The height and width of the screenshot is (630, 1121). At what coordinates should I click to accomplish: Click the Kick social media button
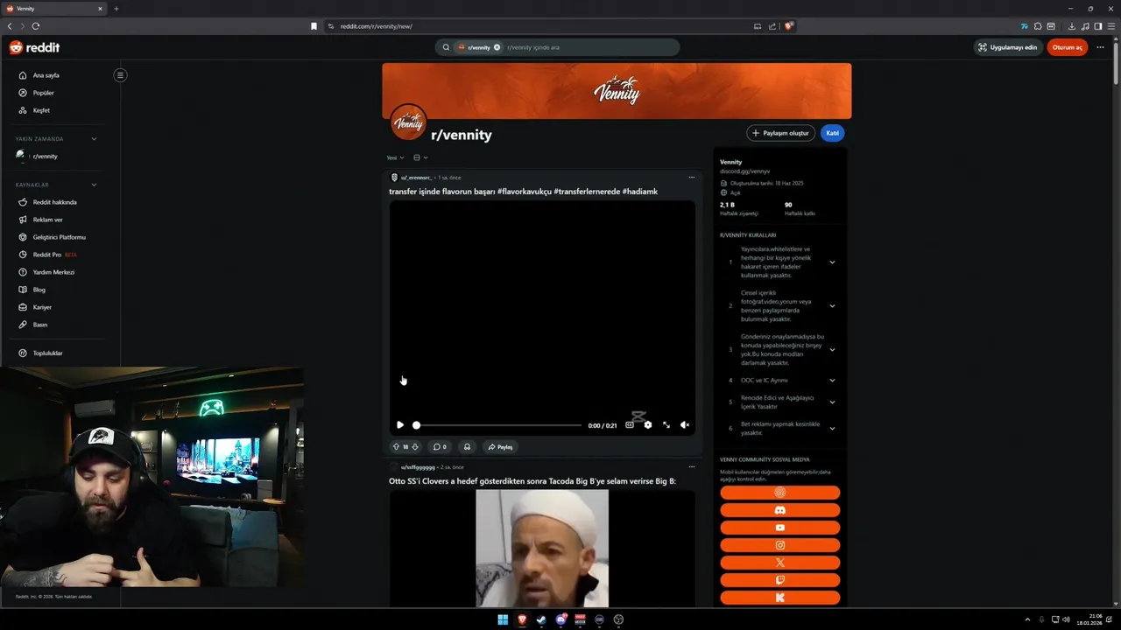[779, 598]
